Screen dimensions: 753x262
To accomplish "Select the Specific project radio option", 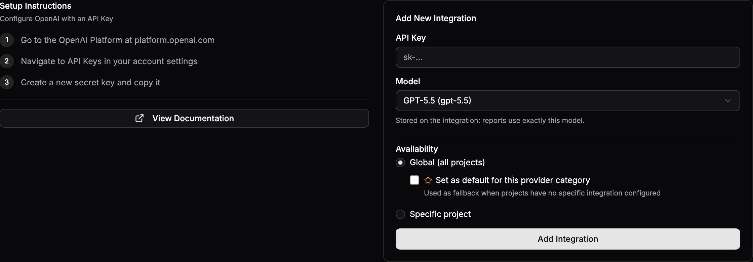I will pyautogui.click(x=400, y=214).
